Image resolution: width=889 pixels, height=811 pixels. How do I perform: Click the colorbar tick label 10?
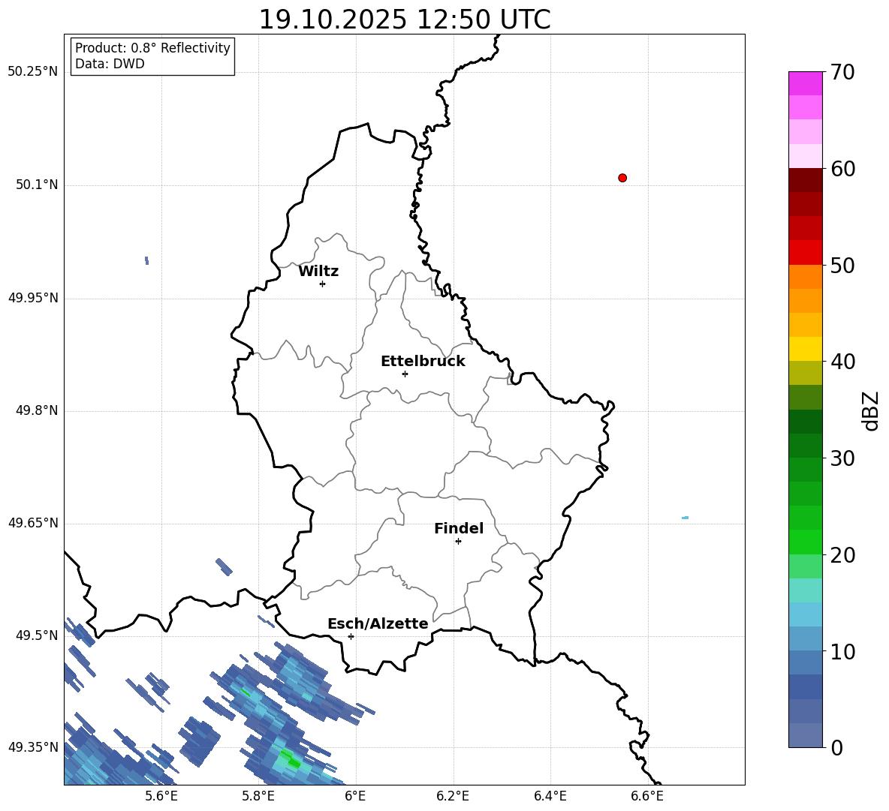842,651
